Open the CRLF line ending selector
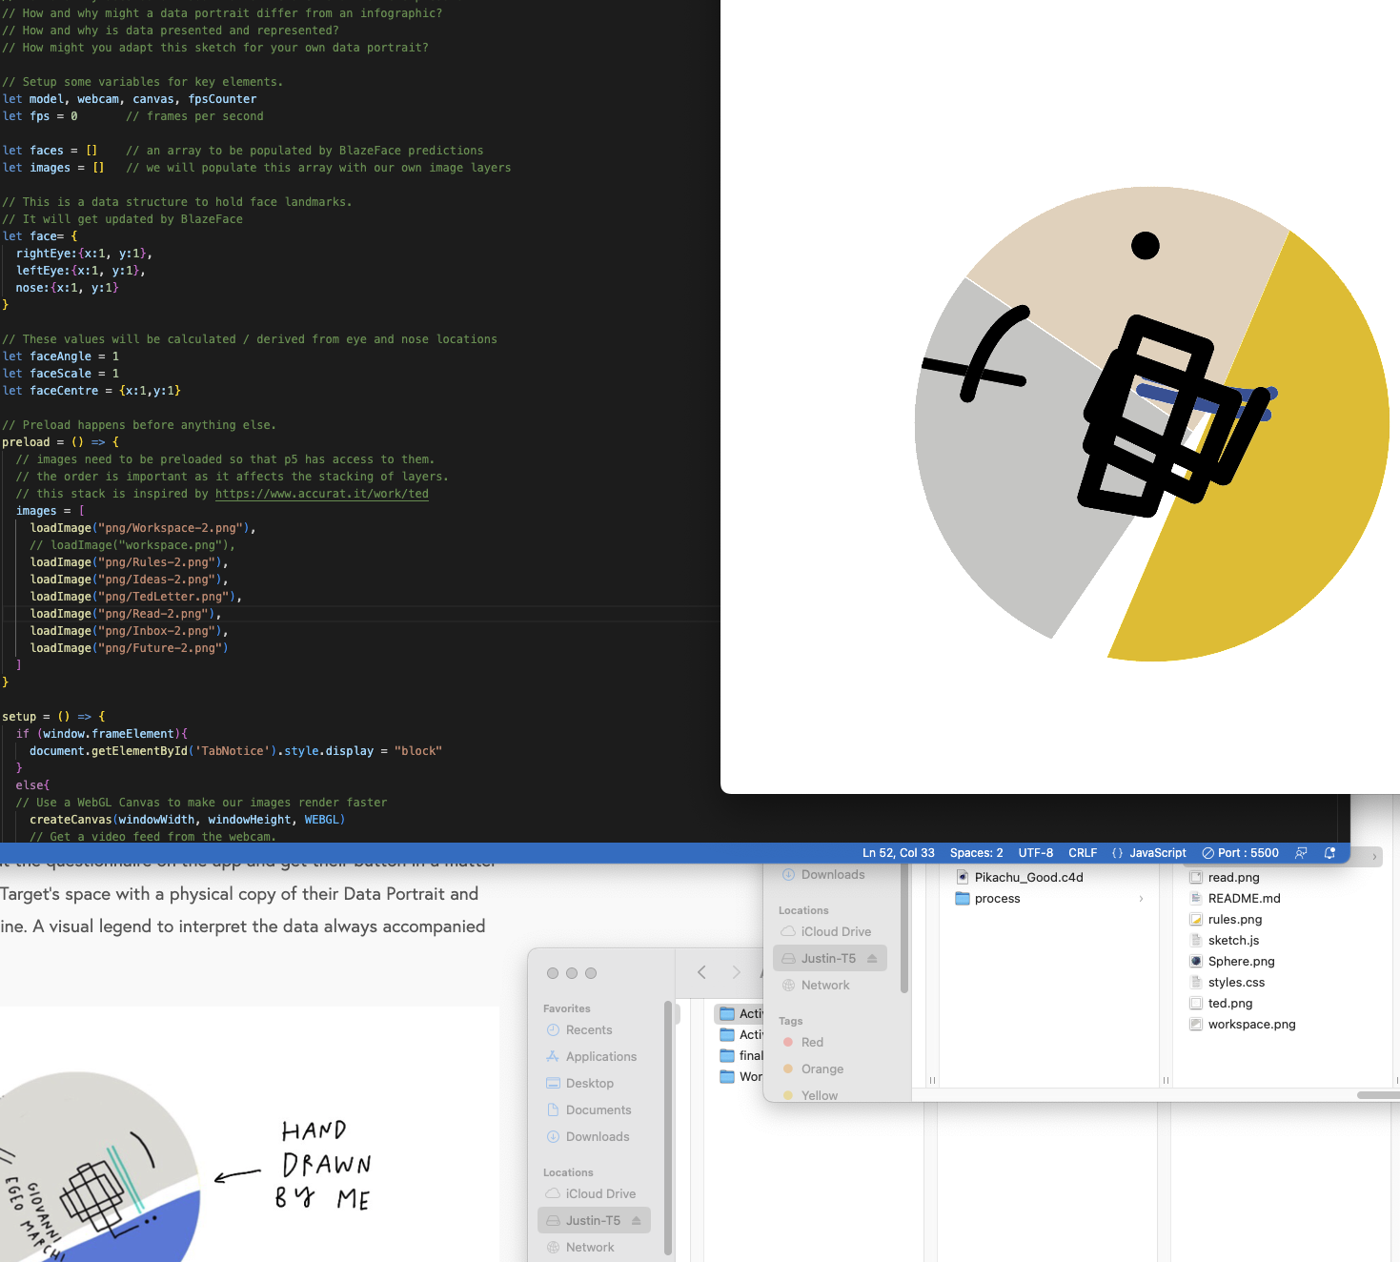Viewport: 1400px width, 1262px height. pos(1083,853)
